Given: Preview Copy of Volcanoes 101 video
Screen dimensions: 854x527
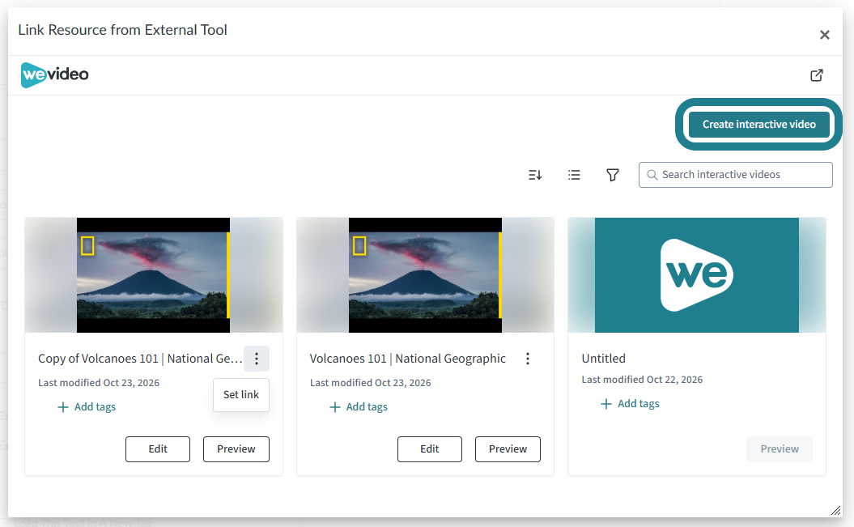Looking at the screenshot, I should click(x=236, y=449).
